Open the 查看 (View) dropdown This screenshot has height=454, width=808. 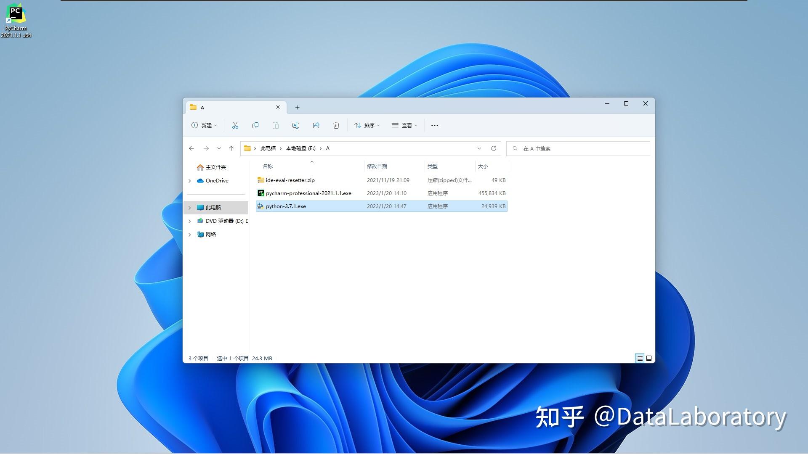click(x=404, y=125)
